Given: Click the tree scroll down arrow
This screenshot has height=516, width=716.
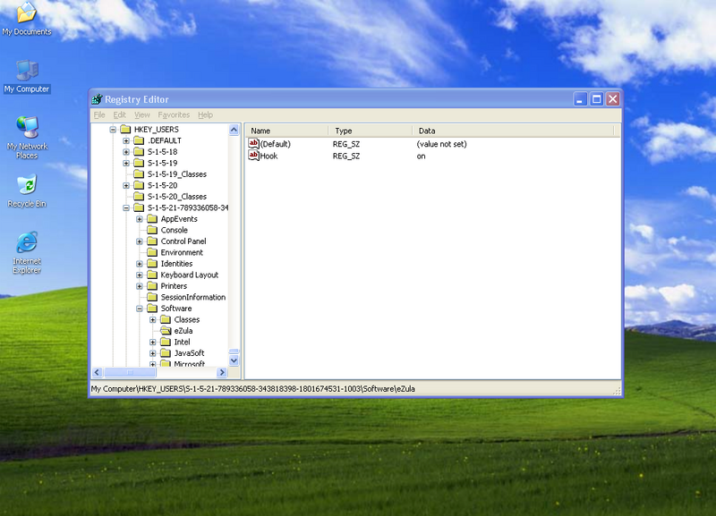Looking at the screenshot, I should (234, 360).
